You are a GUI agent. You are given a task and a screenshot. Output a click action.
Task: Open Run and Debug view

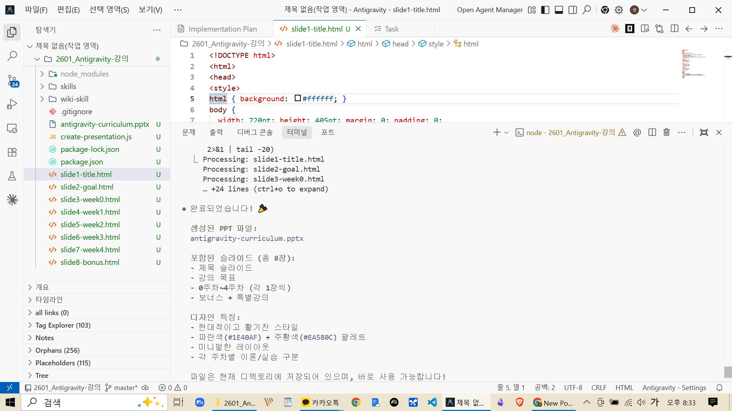[x=12, y=104]
